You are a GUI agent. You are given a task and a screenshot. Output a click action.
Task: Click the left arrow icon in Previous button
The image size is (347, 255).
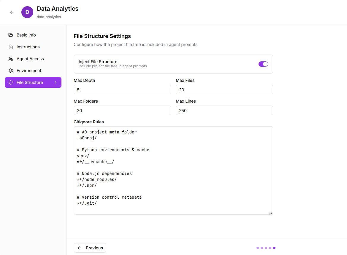click(x=79, y=248)
